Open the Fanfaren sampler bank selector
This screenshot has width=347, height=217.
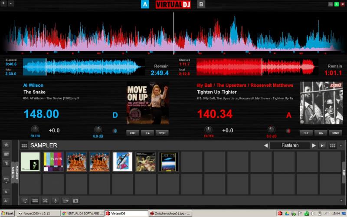click(x=290, y=145)
